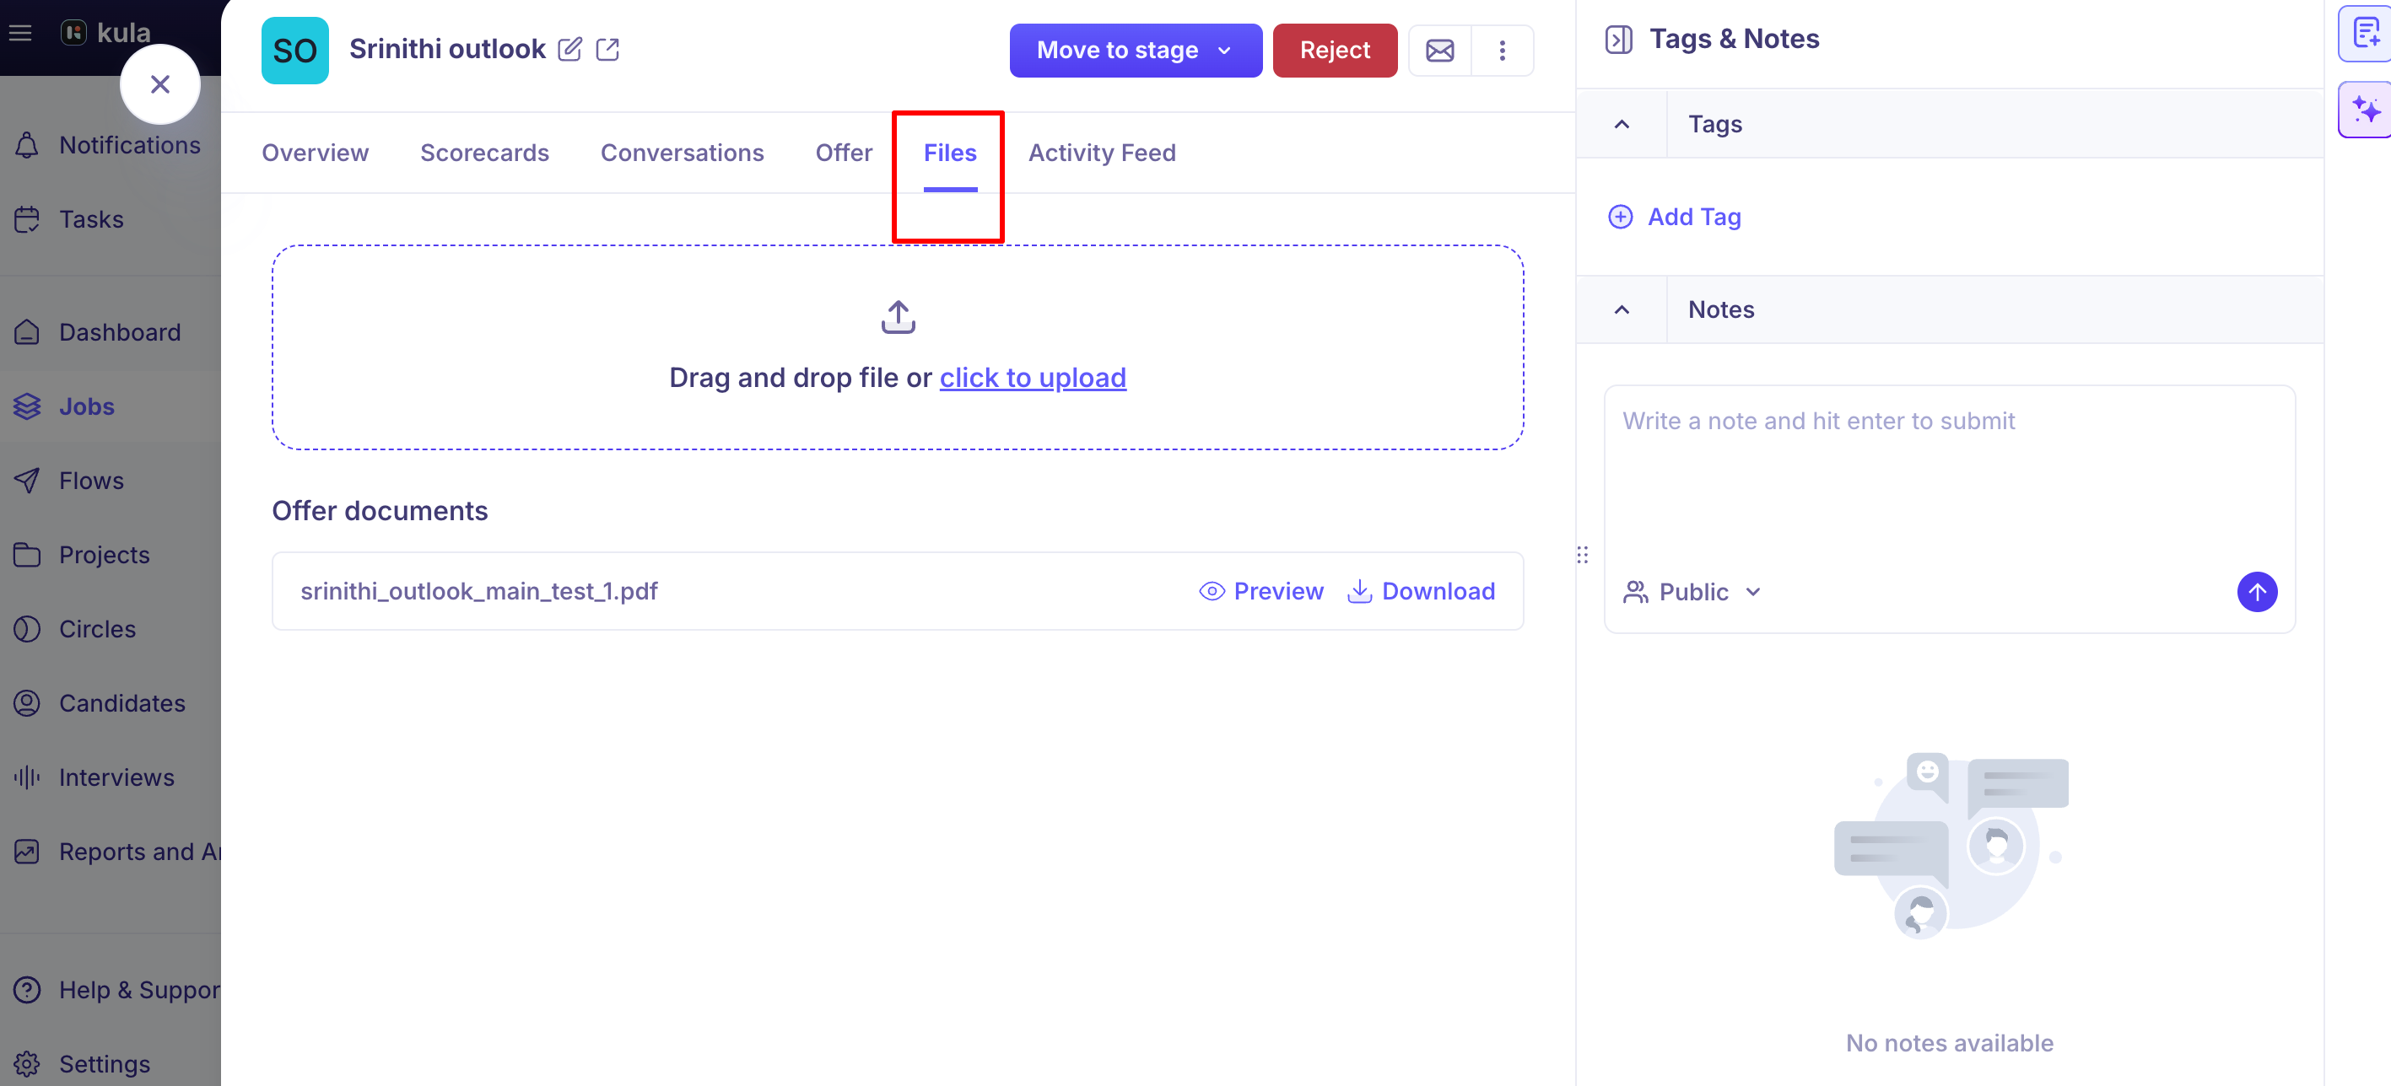Image resolution: width=2391 pixels, height=1086 pixels.
Task: Click the Reject button
Action: [x=1334, y=50]
